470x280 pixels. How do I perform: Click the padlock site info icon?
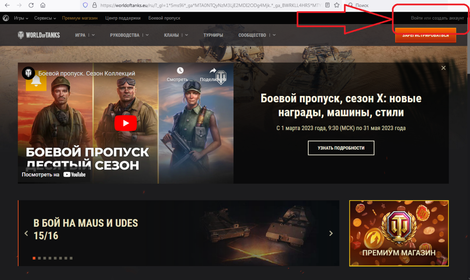94,5
